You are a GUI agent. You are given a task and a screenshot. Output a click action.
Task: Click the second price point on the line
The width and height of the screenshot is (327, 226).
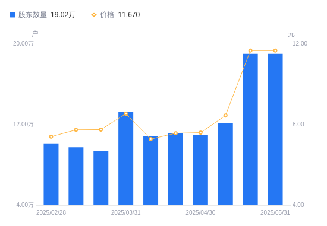pyautogui.click(x=76, y=130)
